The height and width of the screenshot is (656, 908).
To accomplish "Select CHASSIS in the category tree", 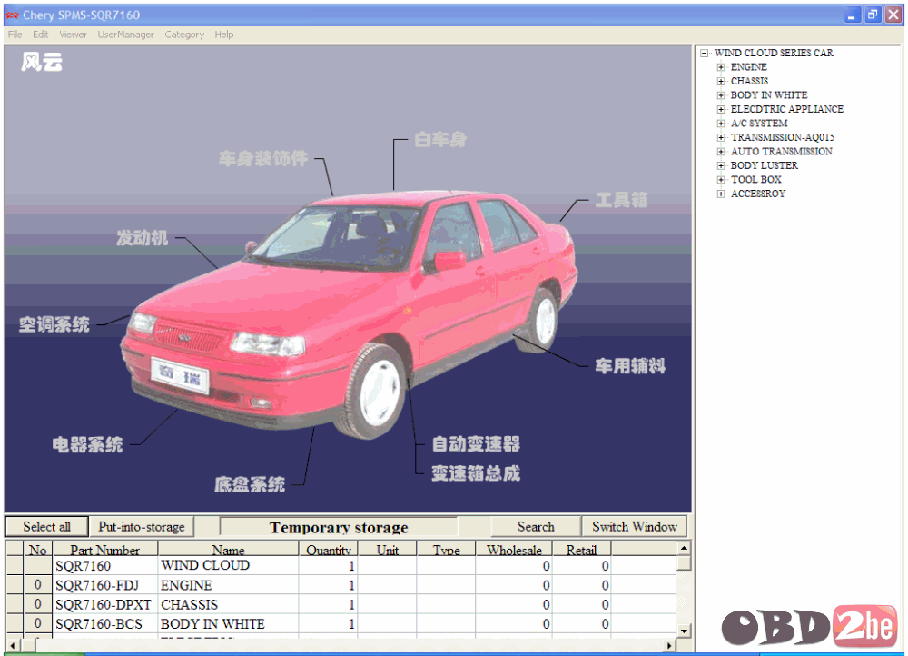I will 749,81.
